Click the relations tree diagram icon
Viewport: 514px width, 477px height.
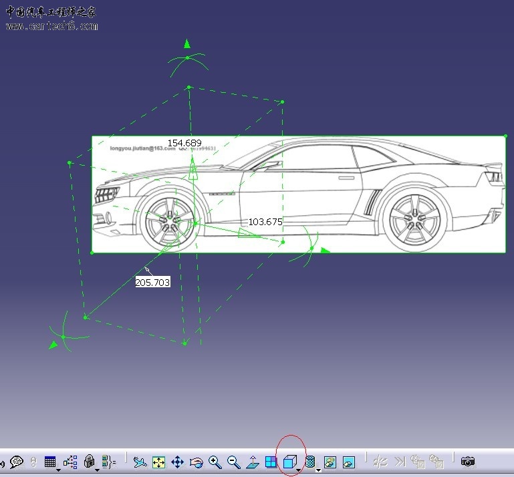pos(70,462)
